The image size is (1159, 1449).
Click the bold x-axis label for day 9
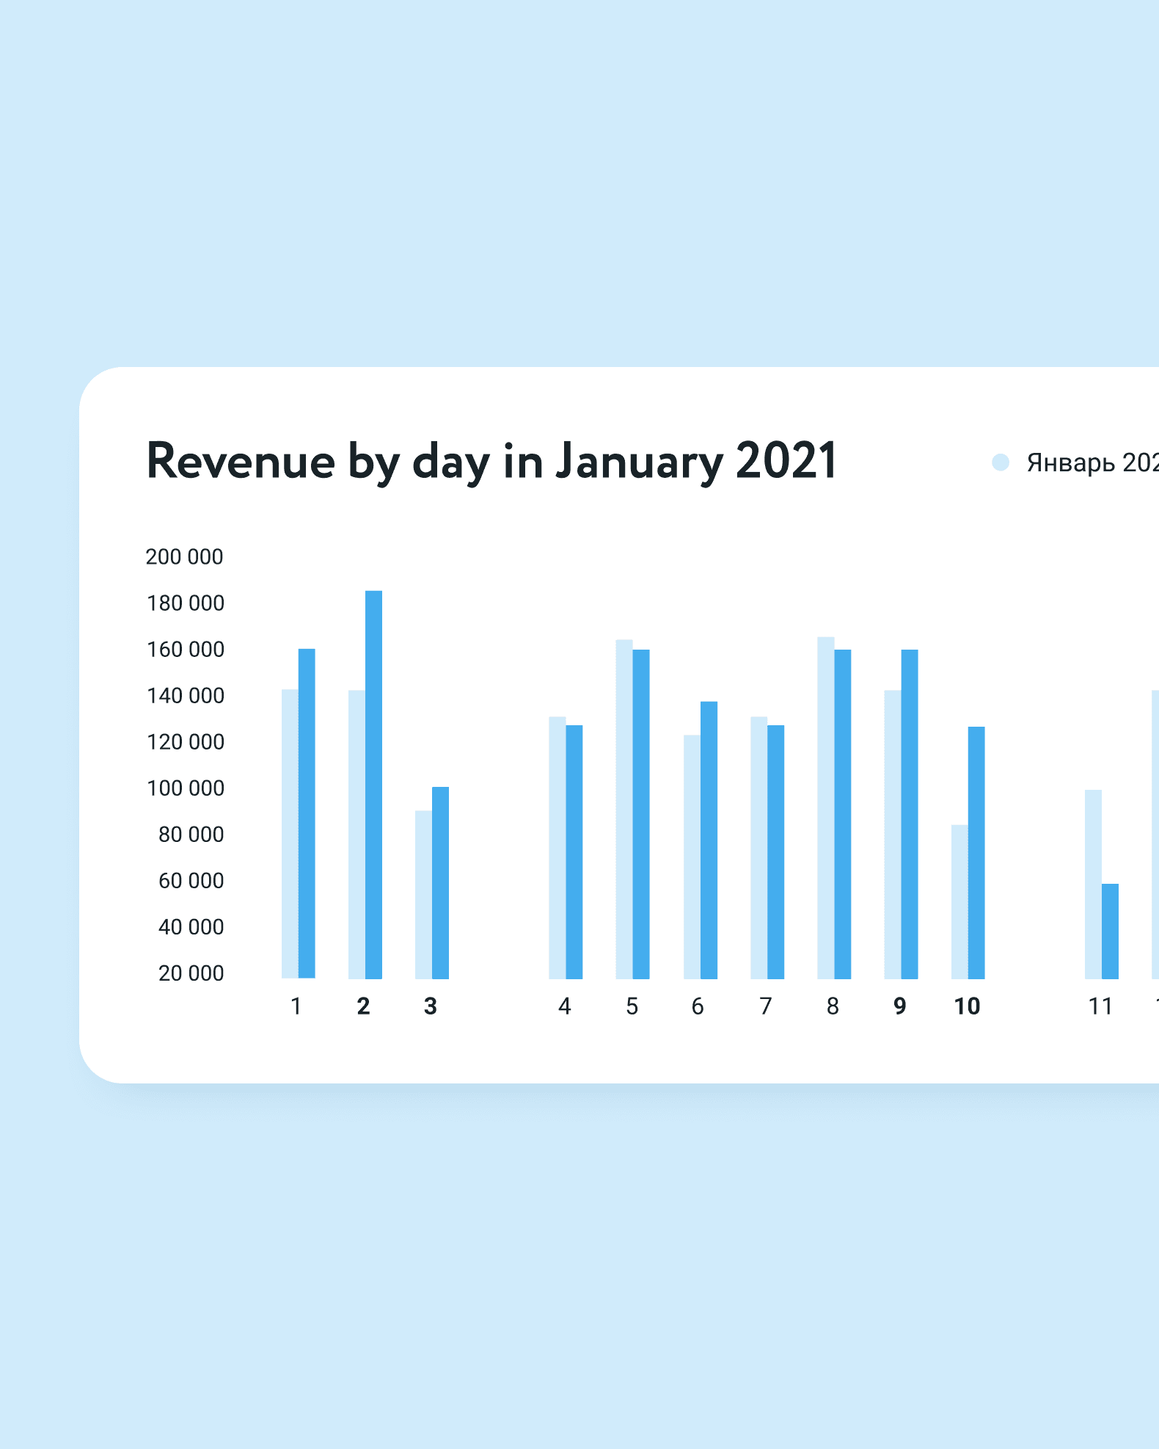click(x=900, y=1006)
